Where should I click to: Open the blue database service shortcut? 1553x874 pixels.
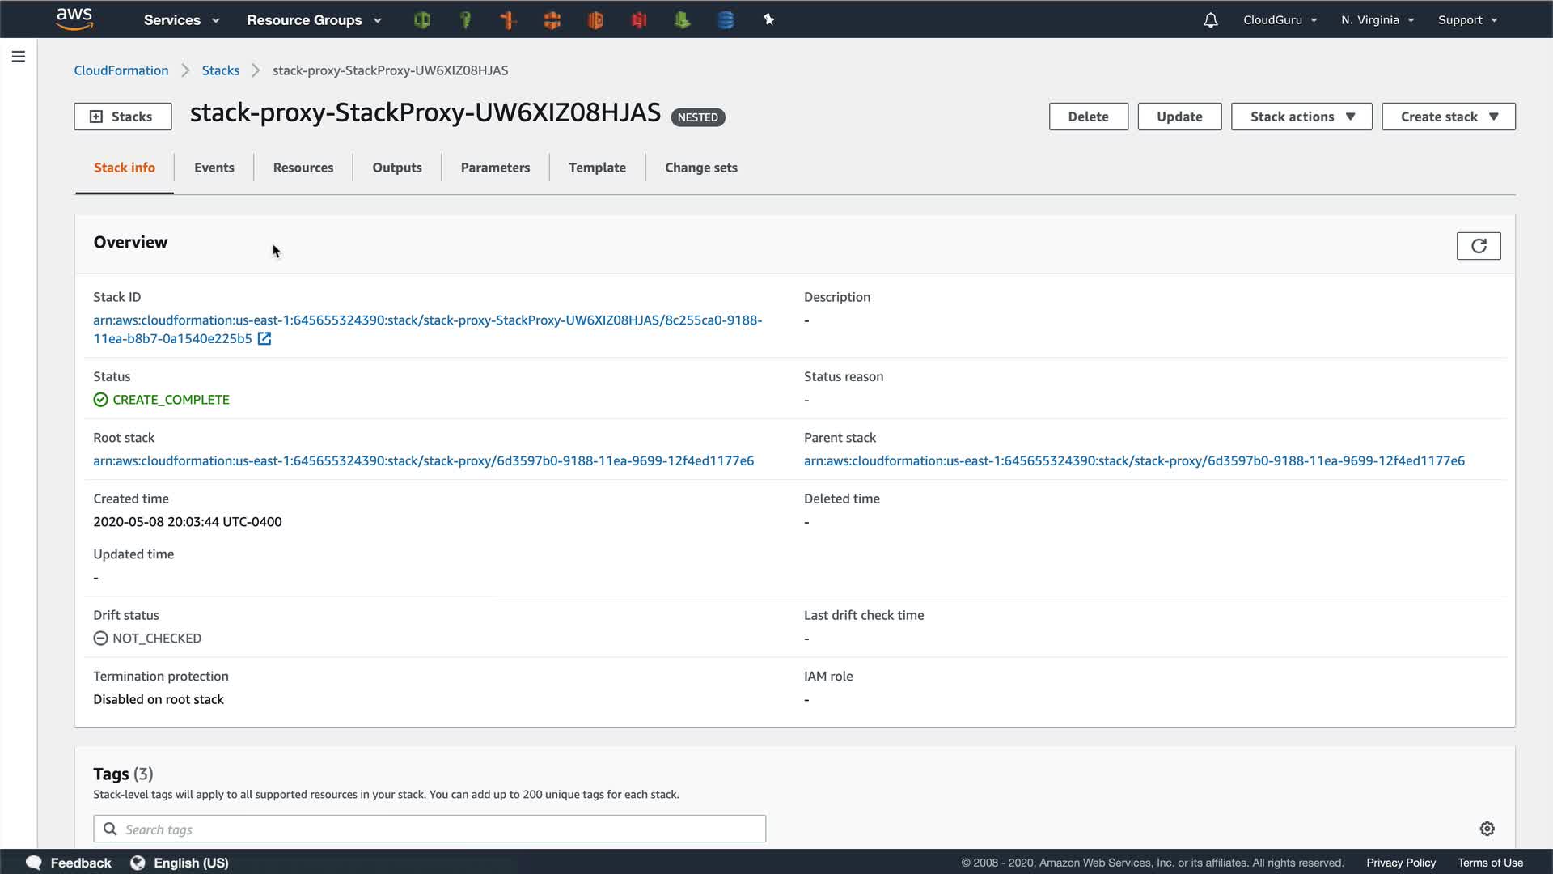(726, 19)
